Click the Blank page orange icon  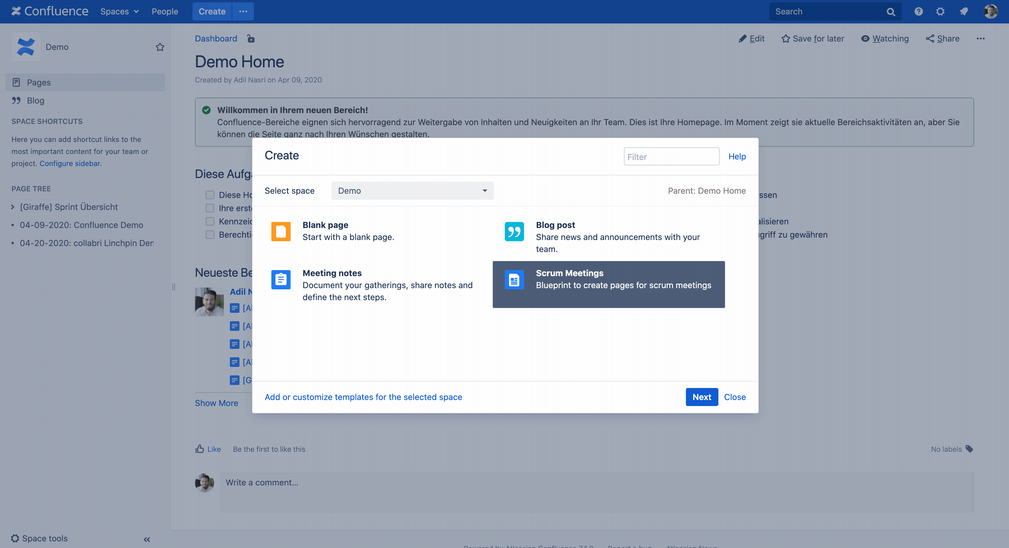(281, 231)
